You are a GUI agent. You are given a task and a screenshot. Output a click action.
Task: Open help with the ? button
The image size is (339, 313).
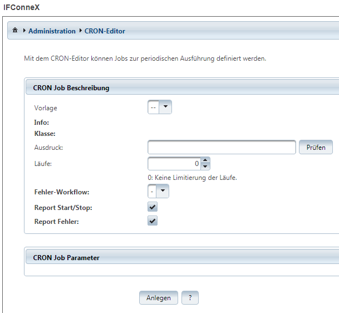tap(190, 298)
